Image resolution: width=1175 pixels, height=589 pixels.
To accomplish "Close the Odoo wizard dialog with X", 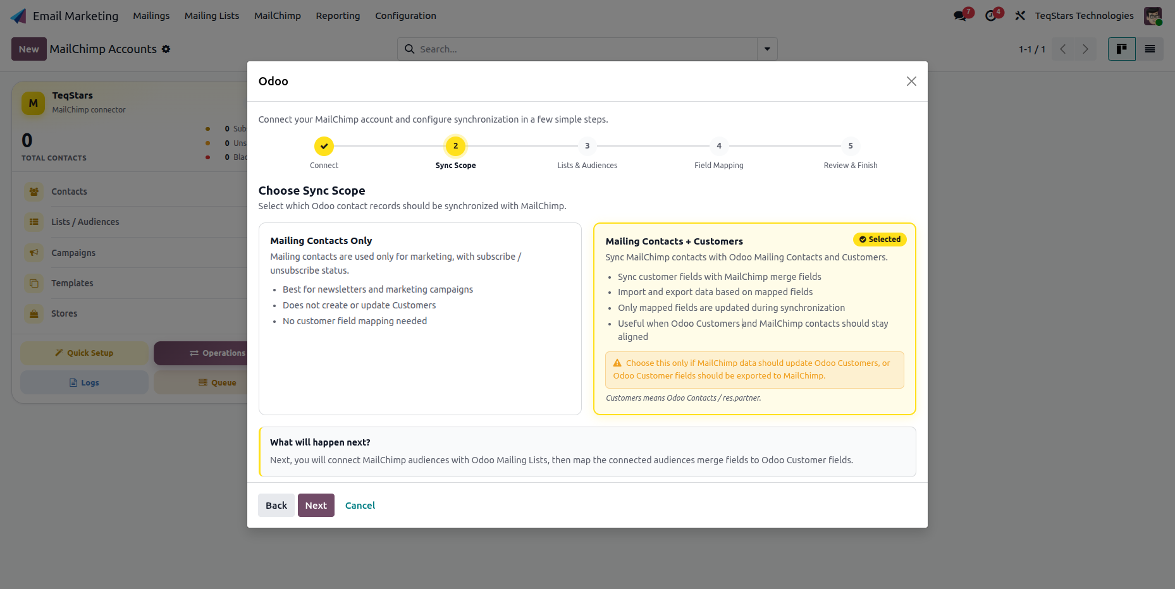I will [x=911, y=82].
